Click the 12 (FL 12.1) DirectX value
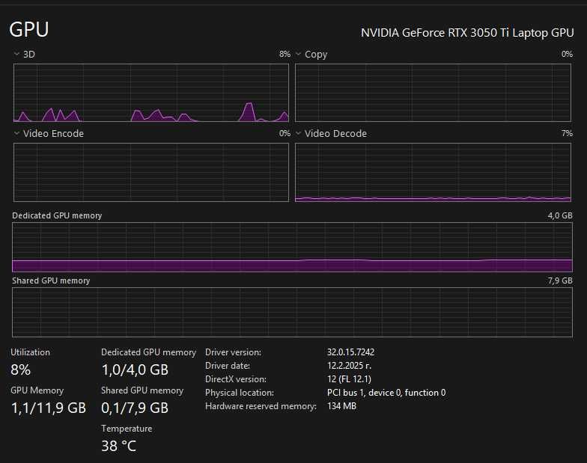The height and width of the screenshot is (463, 587). click(x=349, y=379)
